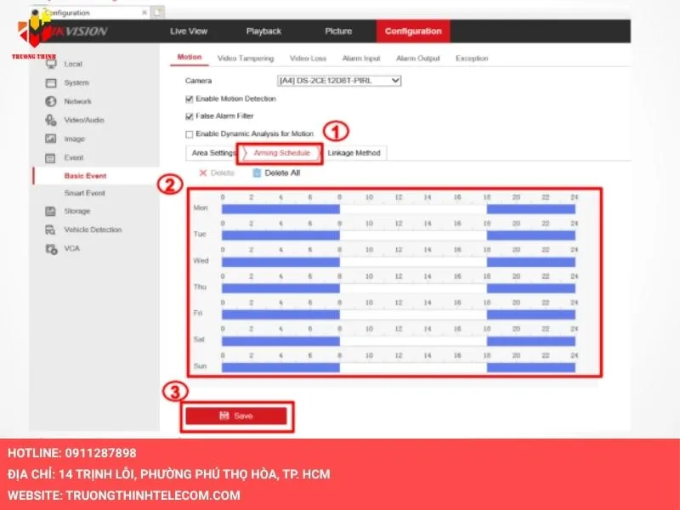Click the Image settings icon
The image size is (680, 510).
50,139
